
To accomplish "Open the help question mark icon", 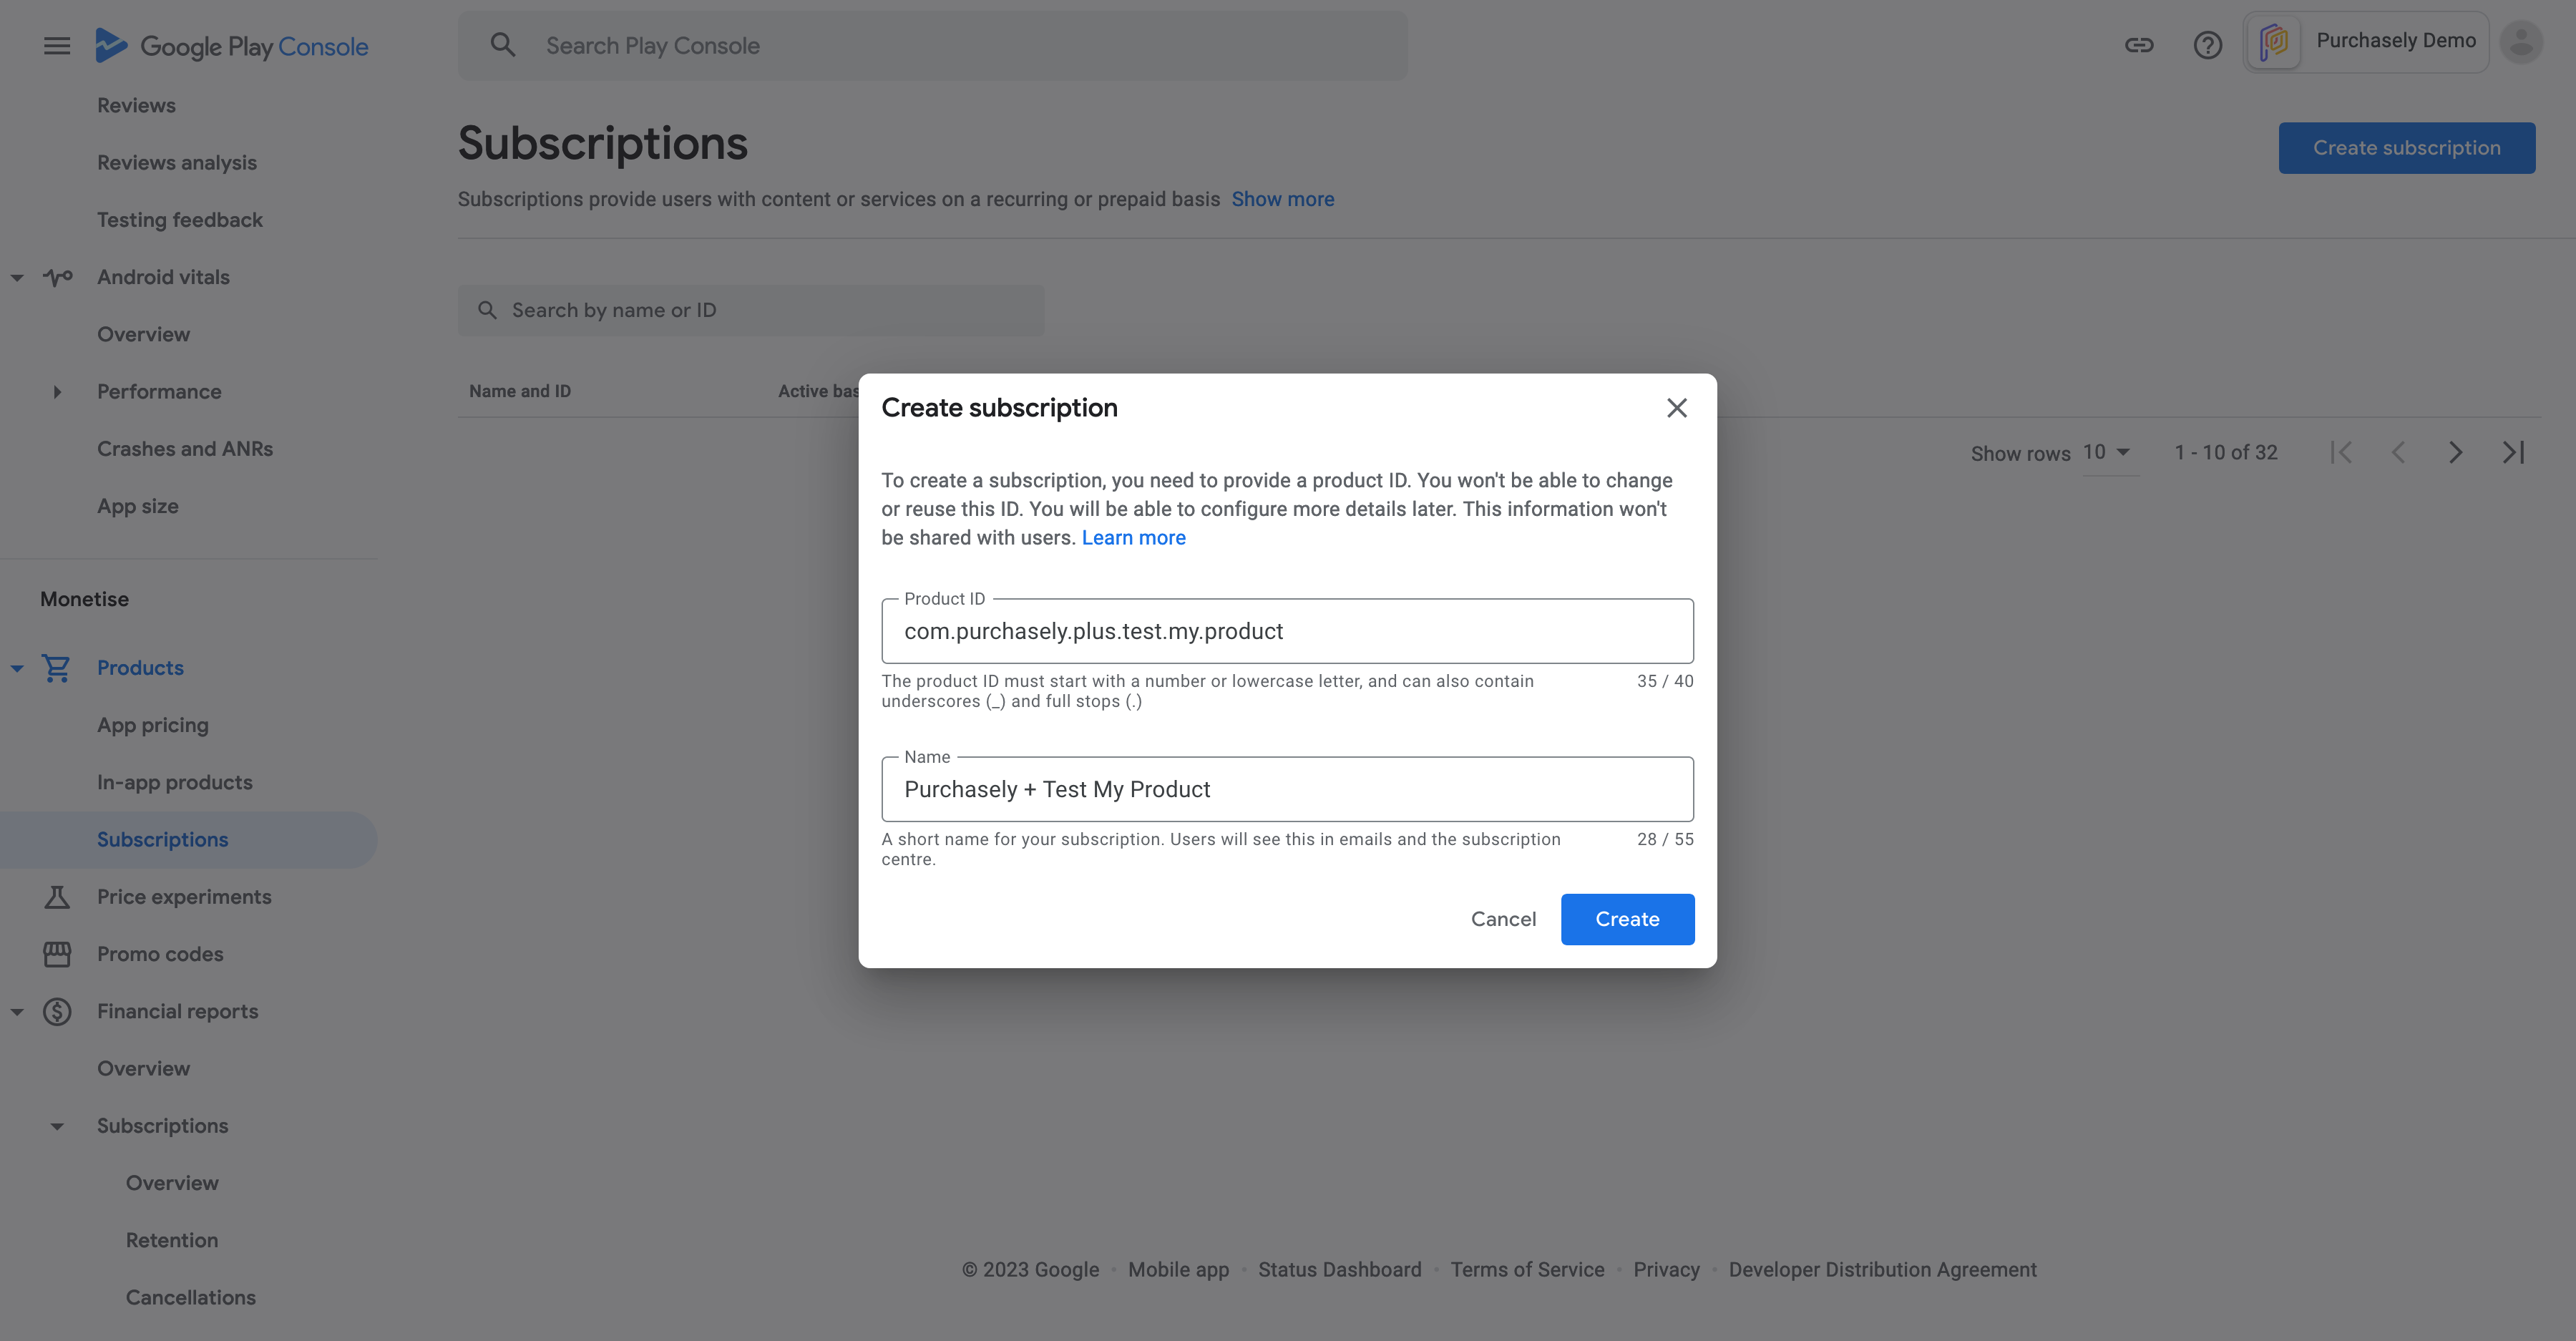I will [2207, 45].
